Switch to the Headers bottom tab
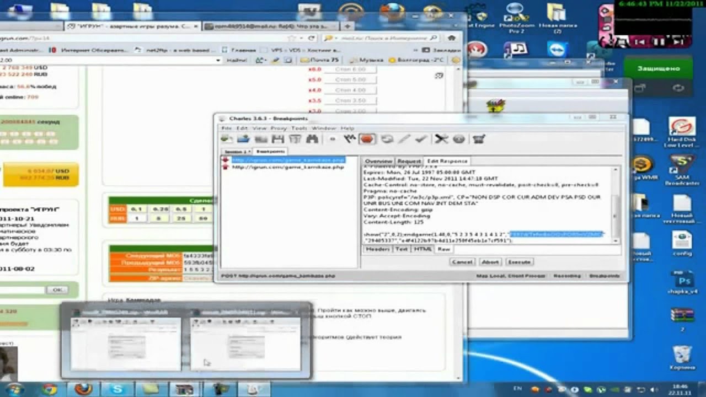Screen dimensions: 706x397 (378, 249)
